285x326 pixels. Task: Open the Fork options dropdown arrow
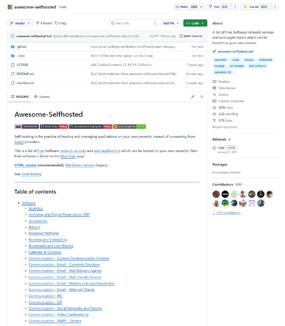pos(235,7)
